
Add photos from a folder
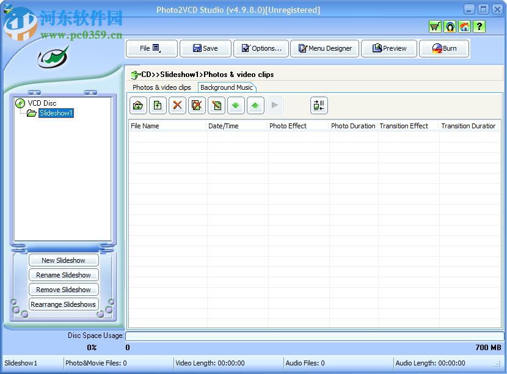point(138,105)
